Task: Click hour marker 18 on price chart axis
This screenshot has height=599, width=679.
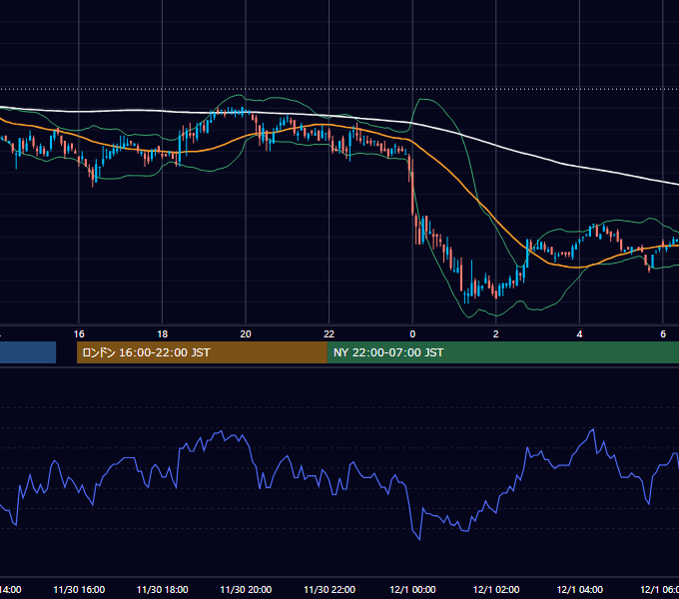Action: click(163, 334)
